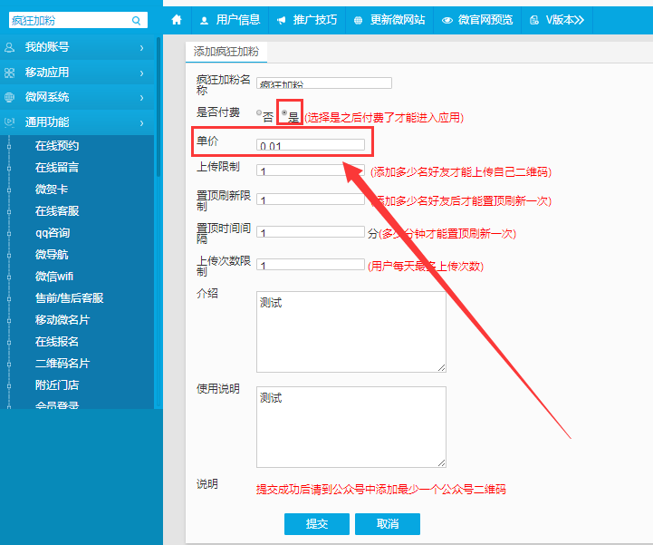Click the search magnifier icon
653x545 pixels.
136,21
